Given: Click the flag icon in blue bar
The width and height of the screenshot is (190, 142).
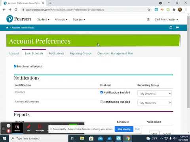Looking at the screenshot, I should click(177, 28).
